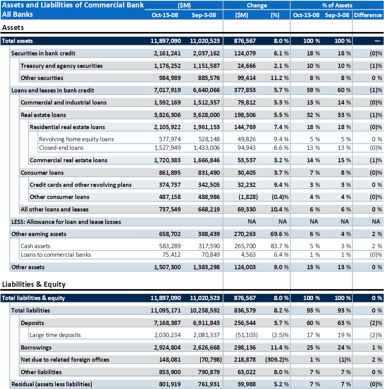The image size is (384, 389).
Task: Select the value 75,412
Action: pyautogui.click(x=171, y=255)
